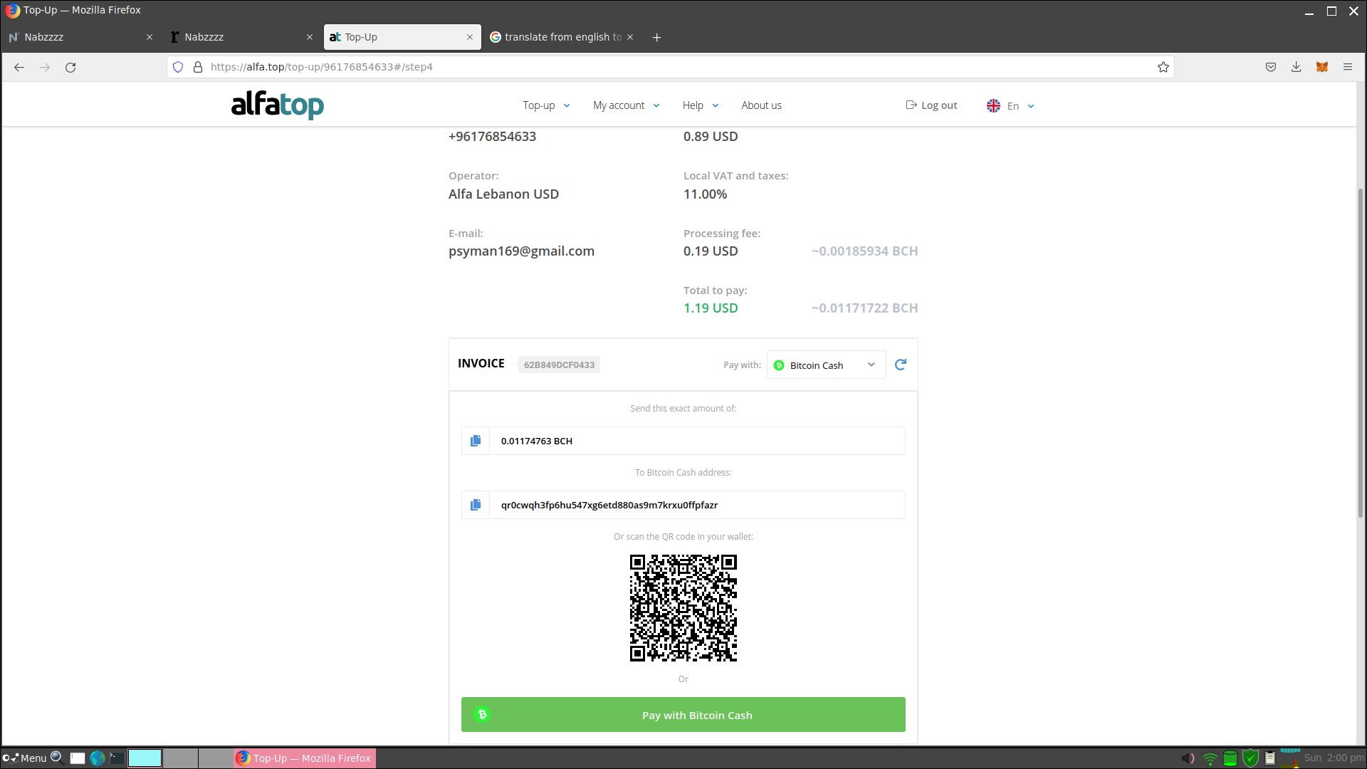The width and height of the screenshot is (1367, 769).
Task: Click the green shield security tray icon
Action: coord(1250,758)
